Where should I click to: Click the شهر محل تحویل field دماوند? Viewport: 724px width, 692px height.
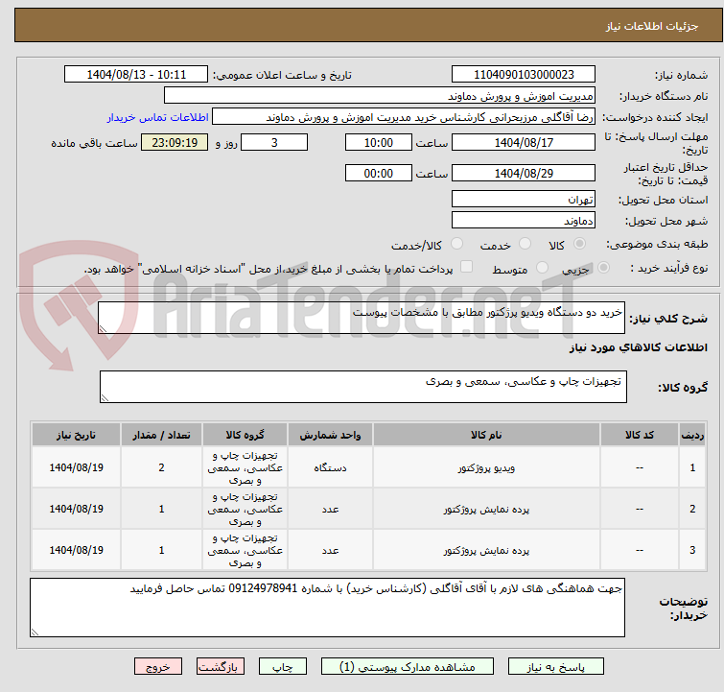click(524, 221)
